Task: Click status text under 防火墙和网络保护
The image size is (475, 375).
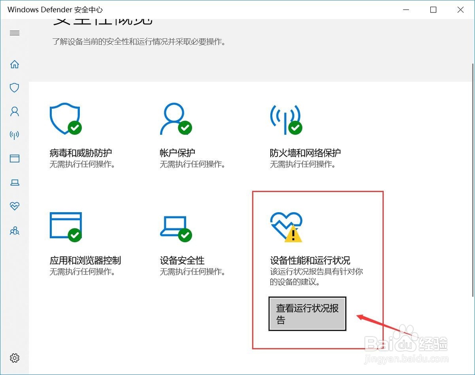Action: 303,164
